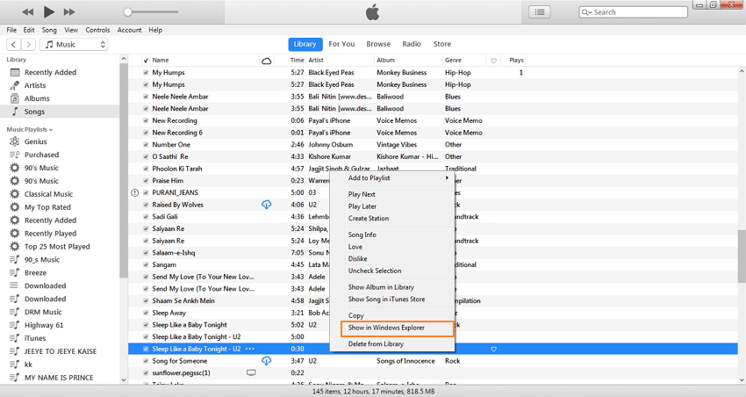Open the Song menu
Viewport: 746px width, 397px height.
tap(49, 30)
